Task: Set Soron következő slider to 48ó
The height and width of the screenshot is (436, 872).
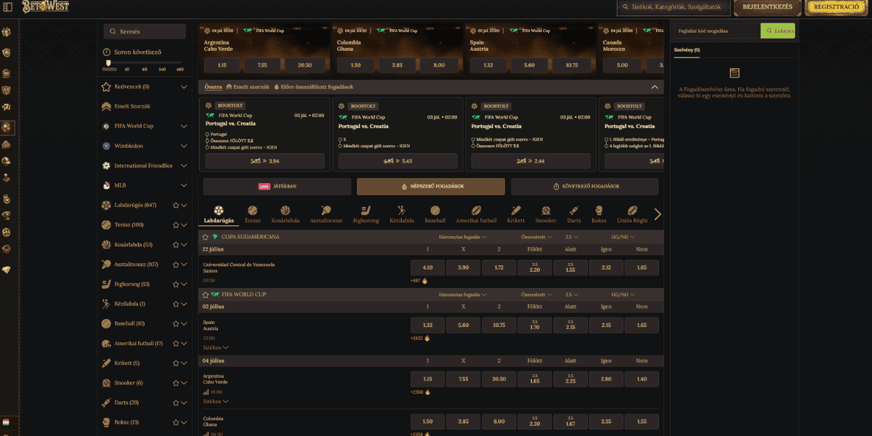Action: [179, 69]
